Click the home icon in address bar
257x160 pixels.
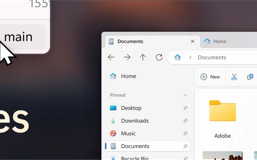tap(177, 57)
